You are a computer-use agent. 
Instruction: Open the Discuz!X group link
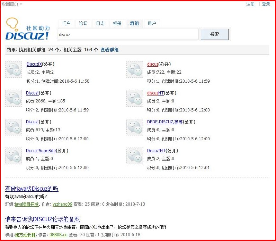[x=34, y=64]
